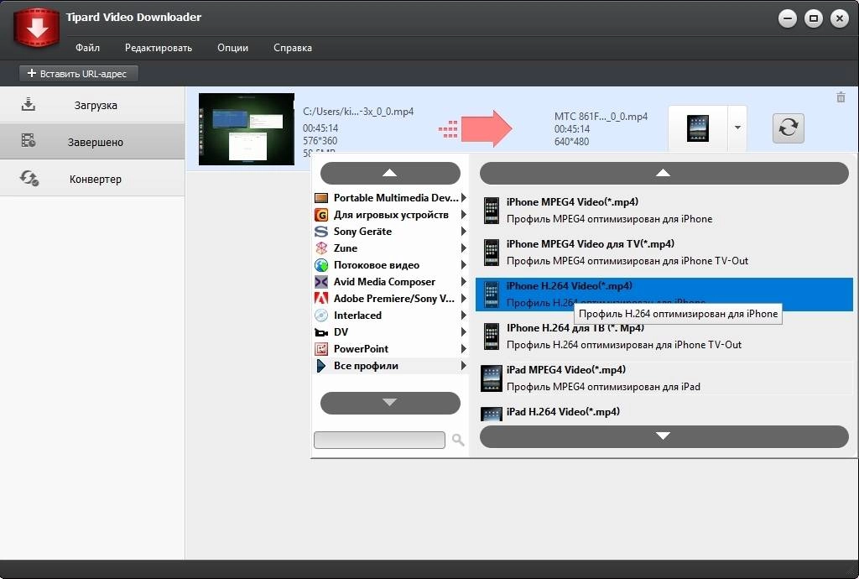
Task: Switch to the Завершено tab
Action: 92,141
